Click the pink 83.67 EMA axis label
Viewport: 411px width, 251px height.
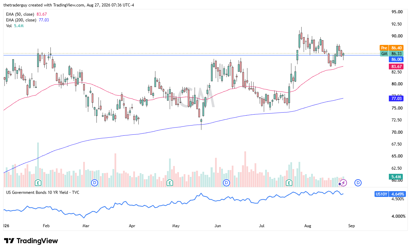click(396, 67)
